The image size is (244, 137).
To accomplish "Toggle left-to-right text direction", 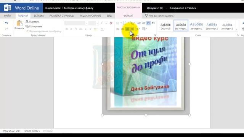I will [x=148, y=23].
